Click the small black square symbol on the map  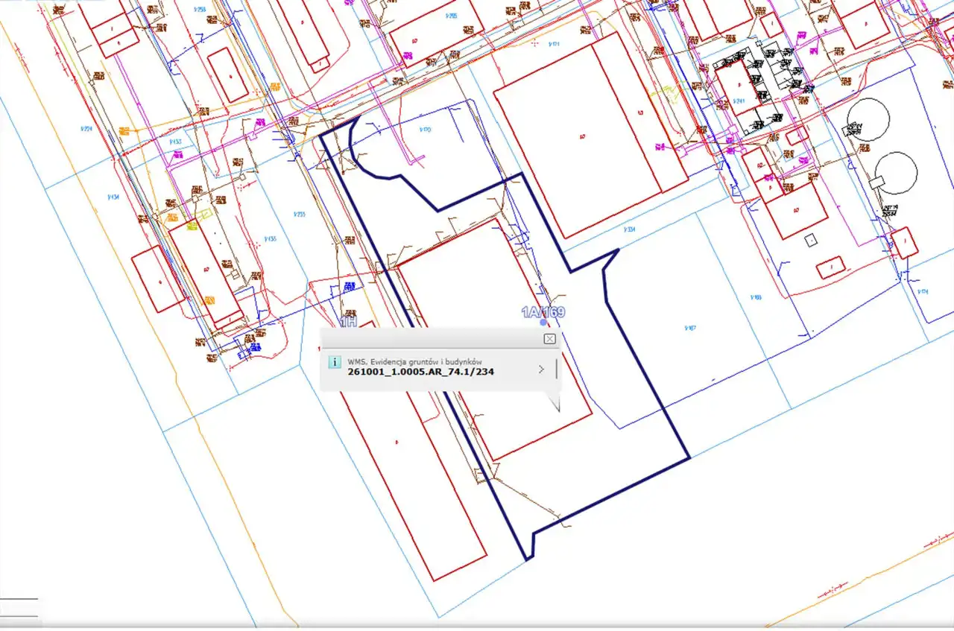(x=810, y=240)
